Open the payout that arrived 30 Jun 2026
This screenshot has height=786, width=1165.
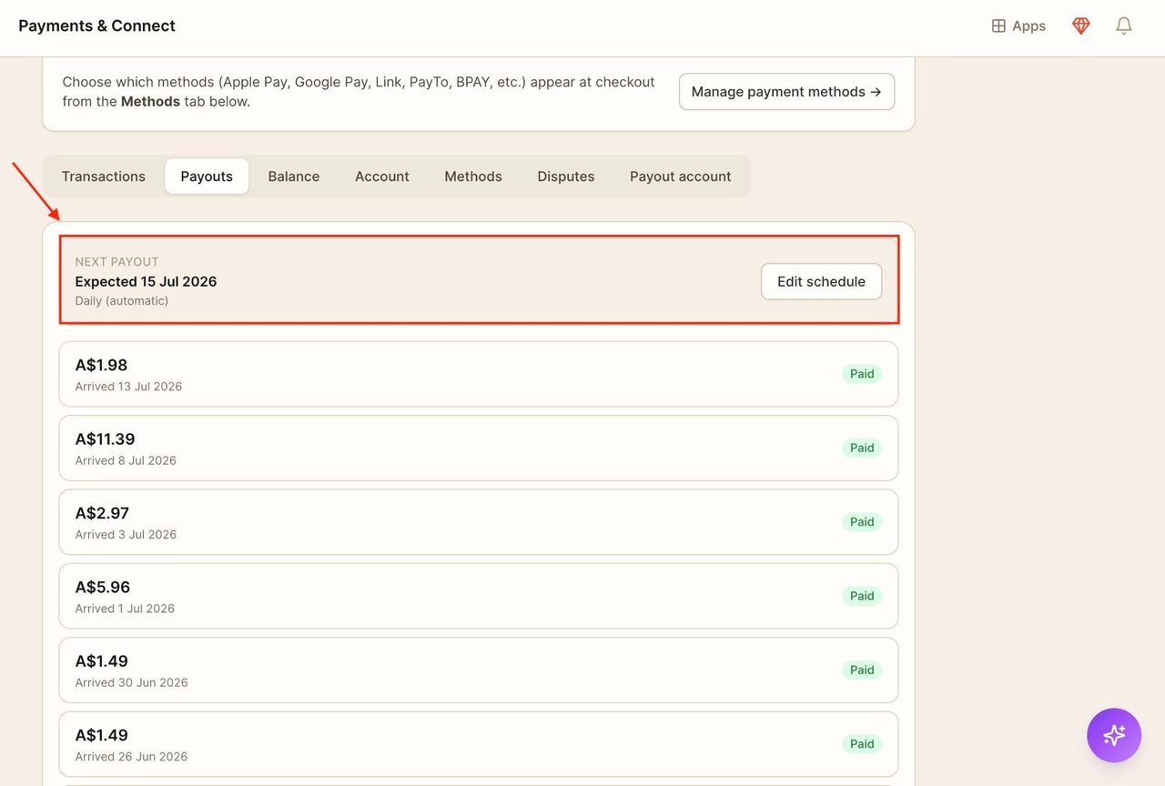(x=479, y=670)
